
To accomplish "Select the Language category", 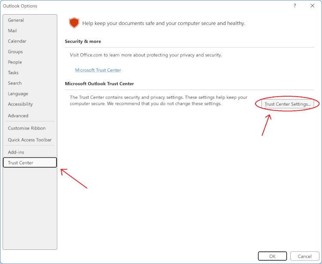I will pyautogui.click(x=30, y=94).
